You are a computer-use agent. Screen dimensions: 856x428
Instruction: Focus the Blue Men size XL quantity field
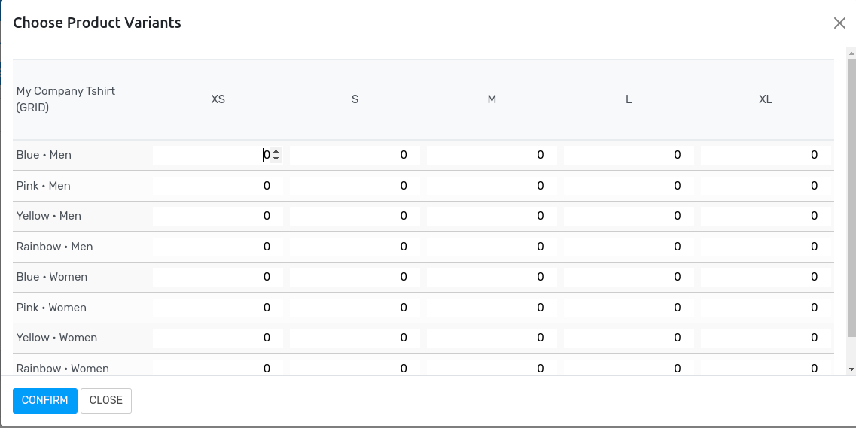point(766,155)
